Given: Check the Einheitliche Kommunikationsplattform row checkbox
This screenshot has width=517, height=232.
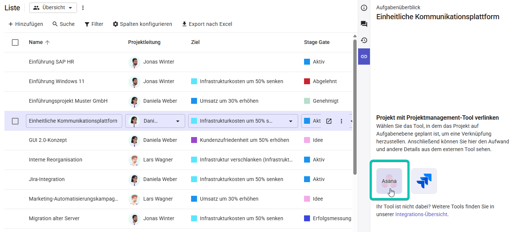Looking at the screenshot, I should click(15, 121).
